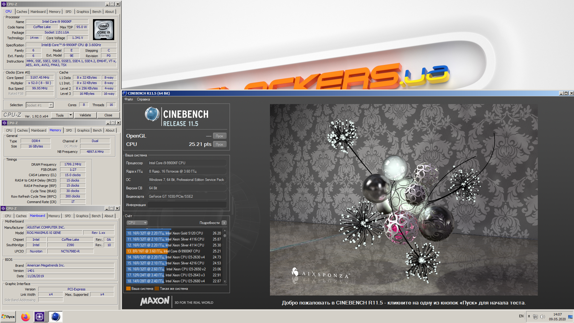Select the Xeon Silver 4116 ranking row
The height and width of the screenshot is (323, 574).
(174, 239)
